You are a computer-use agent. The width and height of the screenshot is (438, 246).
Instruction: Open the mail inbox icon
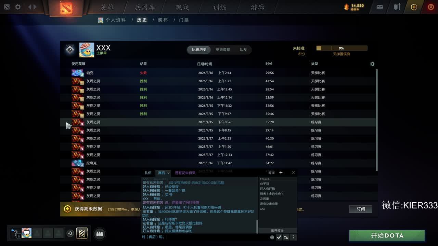380,7
